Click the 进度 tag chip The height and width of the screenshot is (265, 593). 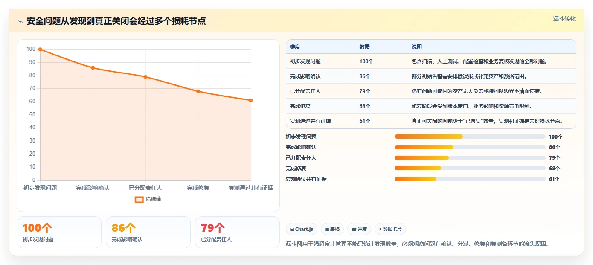pos(359,229)
